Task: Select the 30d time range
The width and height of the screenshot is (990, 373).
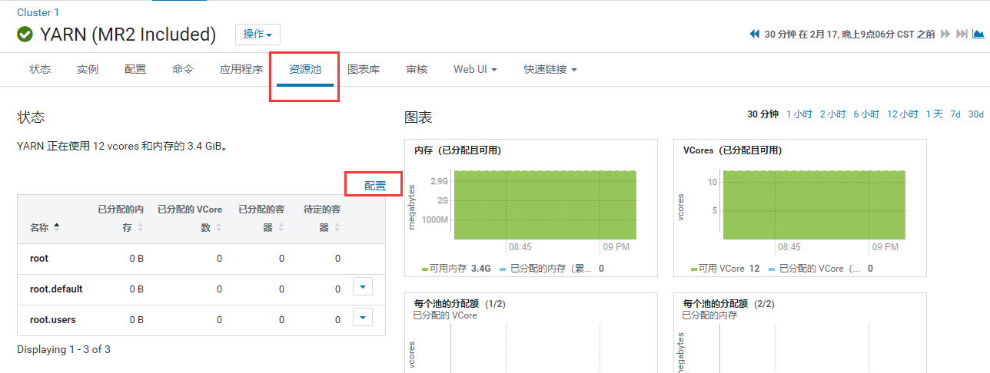Action: point(976,114)
